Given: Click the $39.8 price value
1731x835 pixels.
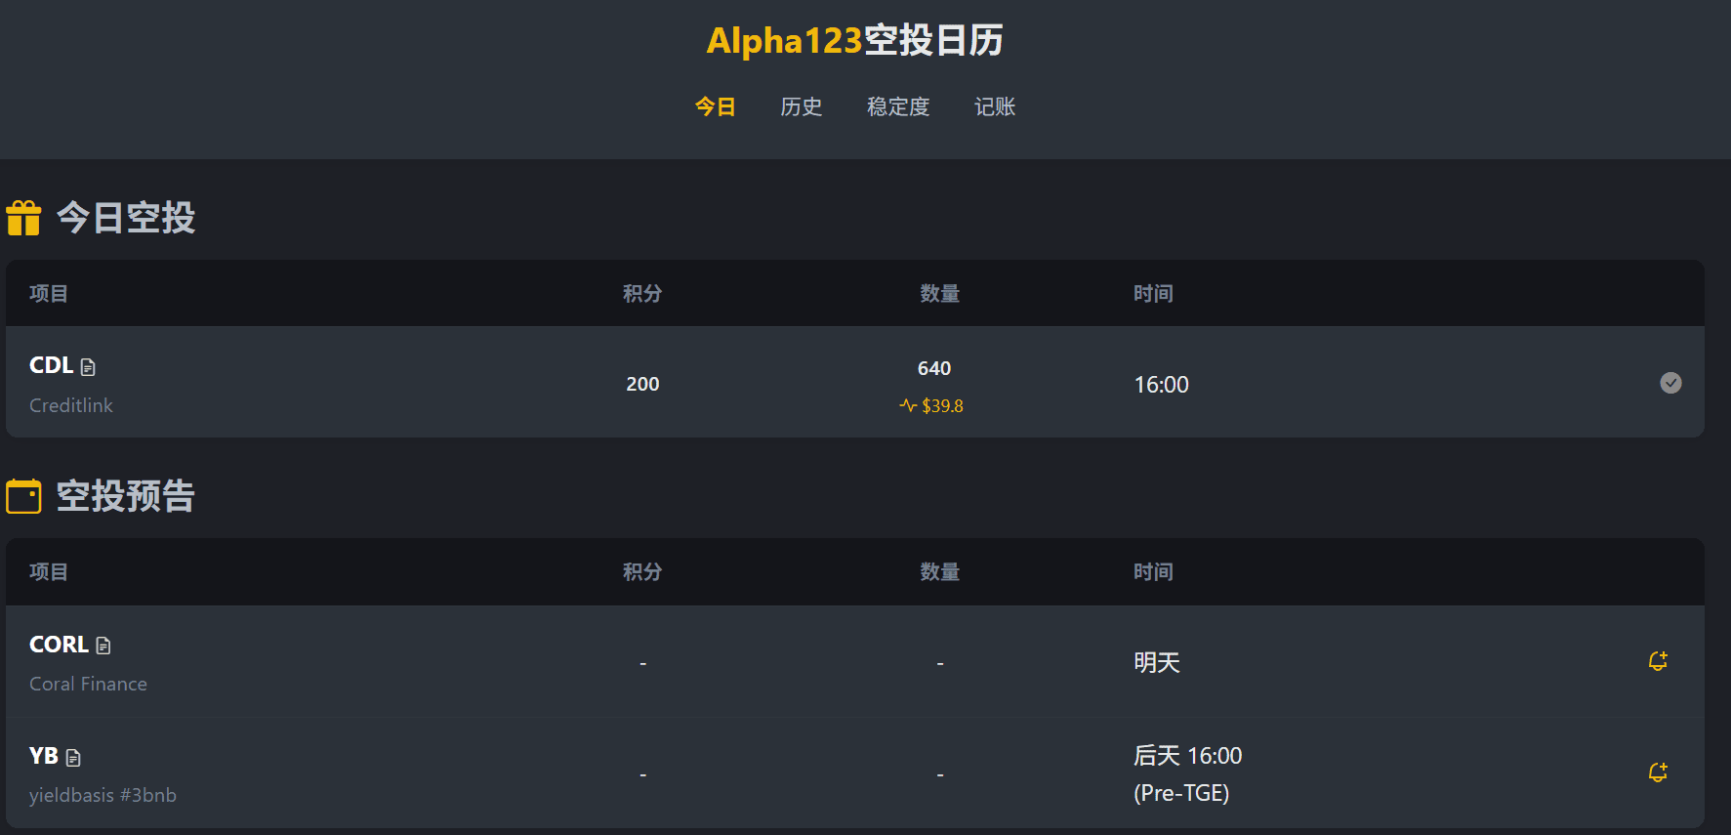Looking at the screenshot, I should coord(942,405).
